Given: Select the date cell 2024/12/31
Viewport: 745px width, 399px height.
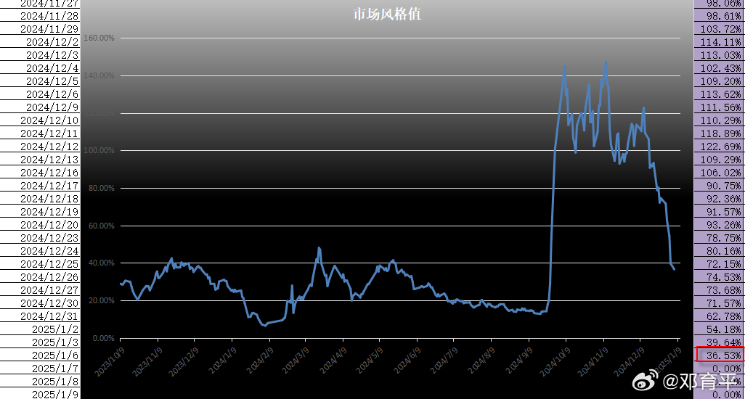Looking at the screenshot, I should tap(49, 316).
